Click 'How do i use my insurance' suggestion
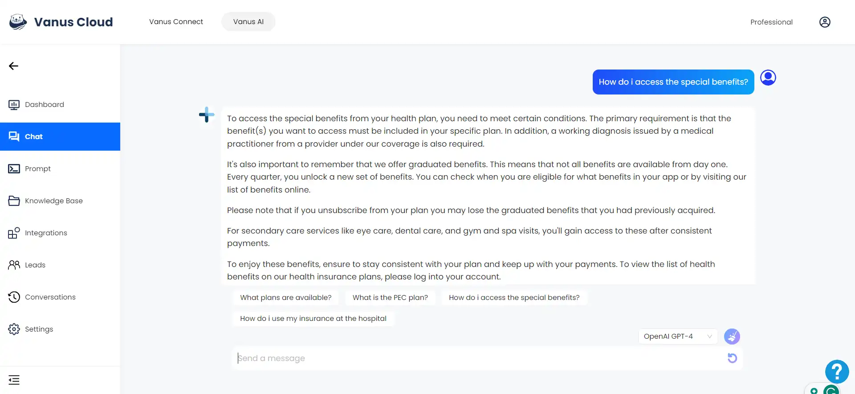This screenshot has height=394, width=855. (x=313, y=319)
